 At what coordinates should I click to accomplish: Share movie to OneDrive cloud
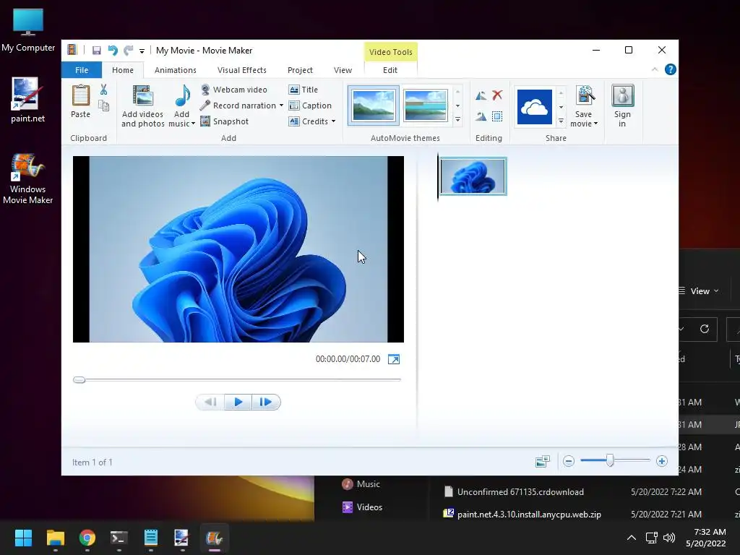pos(534,107)
